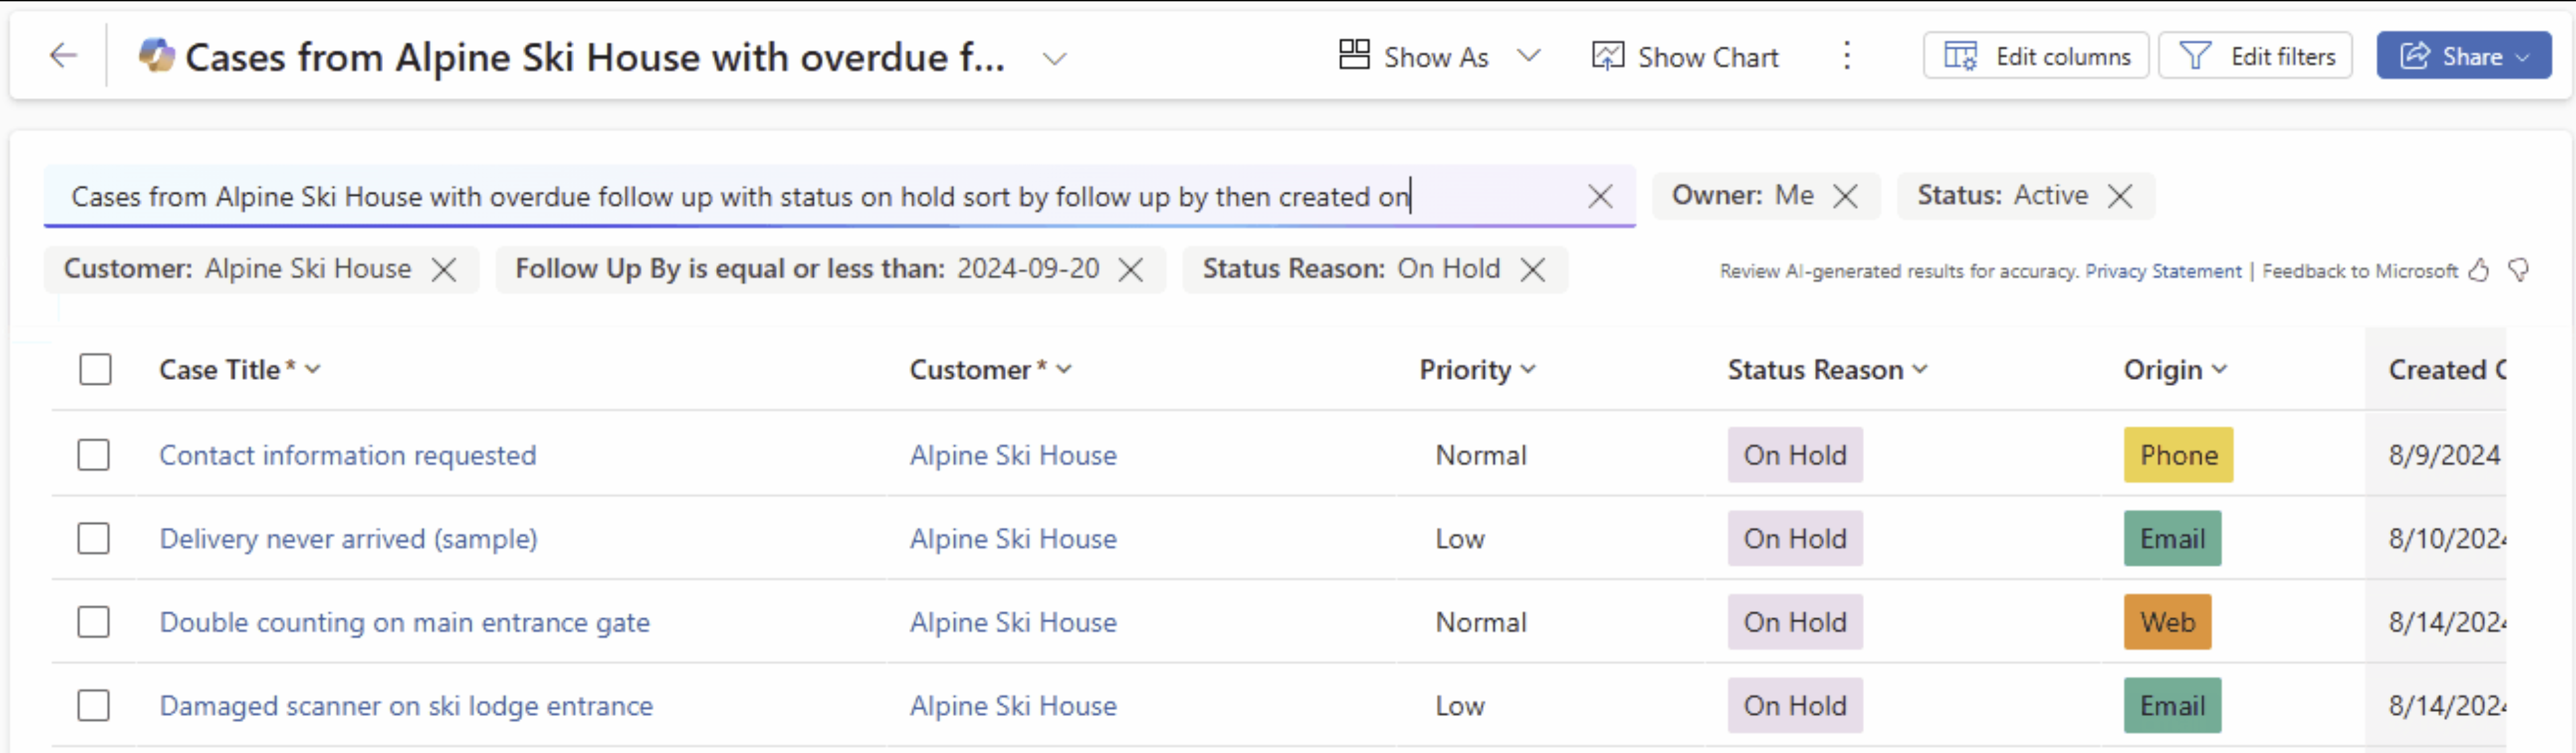Click the Email badge in Damaged scanner row
Screen dimensions: 2576x753
pos(2172,706)
